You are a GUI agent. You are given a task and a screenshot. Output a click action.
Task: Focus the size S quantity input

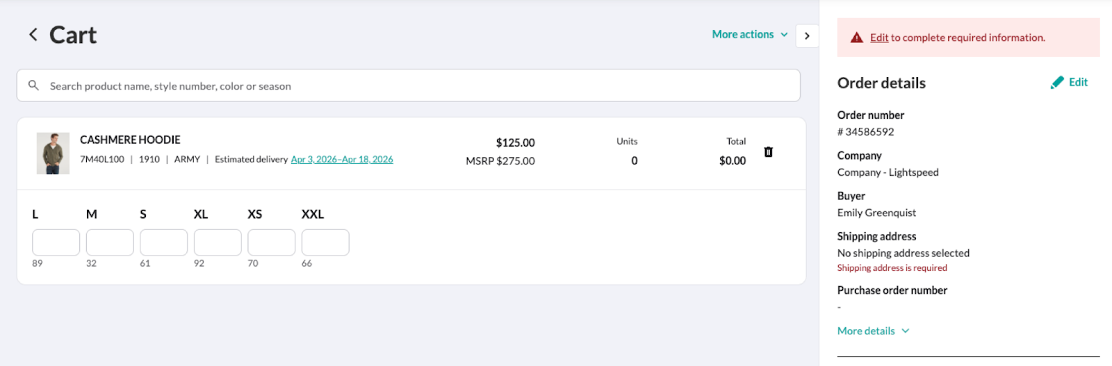coord(164,242)
